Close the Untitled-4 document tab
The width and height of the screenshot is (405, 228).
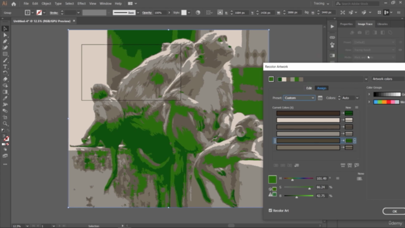(74, 21)
